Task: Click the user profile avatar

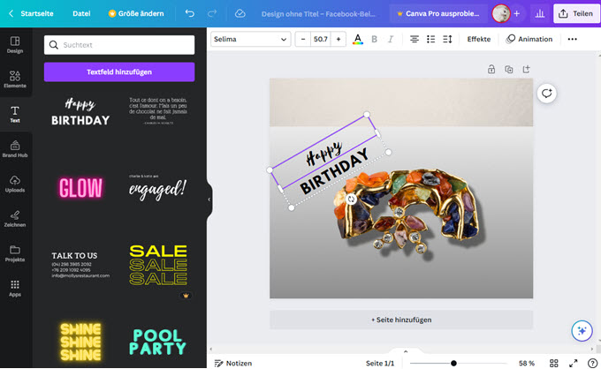Action: pyautogui.click(x=501, y=14)
